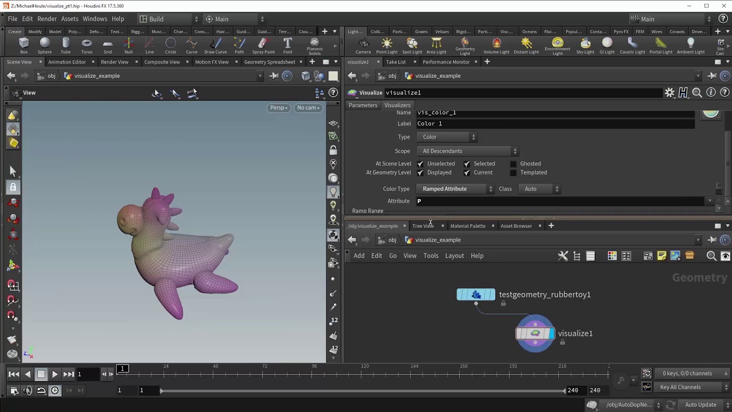Select the Sphere shelf tool
Viewport: 732px width, 412px height.
pyautogui.click(x=45, y=45)
